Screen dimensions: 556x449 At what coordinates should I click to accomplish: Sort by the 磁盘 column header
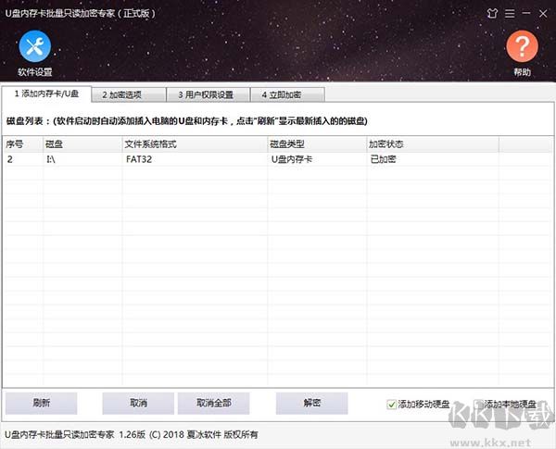(x=82, y=144)
